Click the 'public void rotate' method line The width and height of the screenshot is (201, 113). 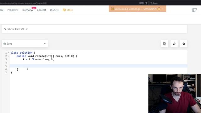point(47,56)
